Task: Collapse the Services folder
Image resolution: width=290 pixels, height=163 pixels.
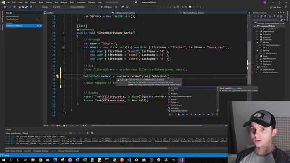Action: (257, 51)
